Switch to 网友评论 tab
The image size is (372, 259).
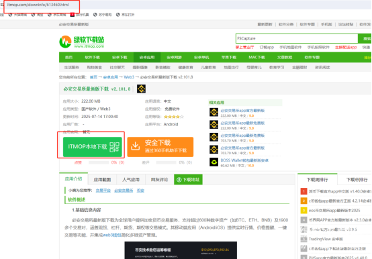(x=159, y=180)
